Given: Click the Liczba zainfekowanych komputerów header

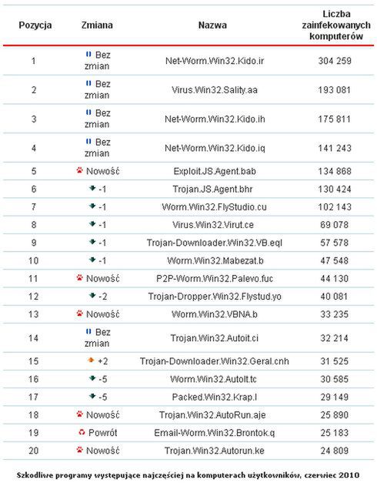Looking at the screenshot, I should [336, 25].
